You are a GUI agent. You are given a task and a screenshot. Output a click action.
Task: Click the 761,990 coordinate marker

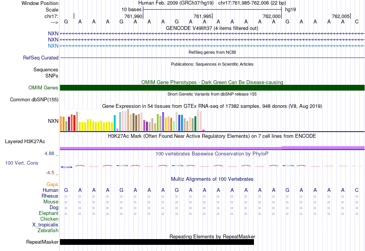coord(133,16)
